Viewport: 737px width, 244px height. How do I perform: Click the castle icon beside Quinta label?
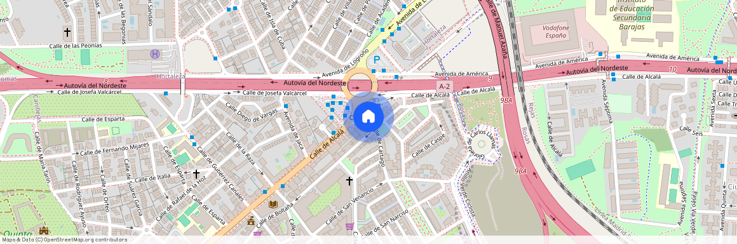coord(44,231)
